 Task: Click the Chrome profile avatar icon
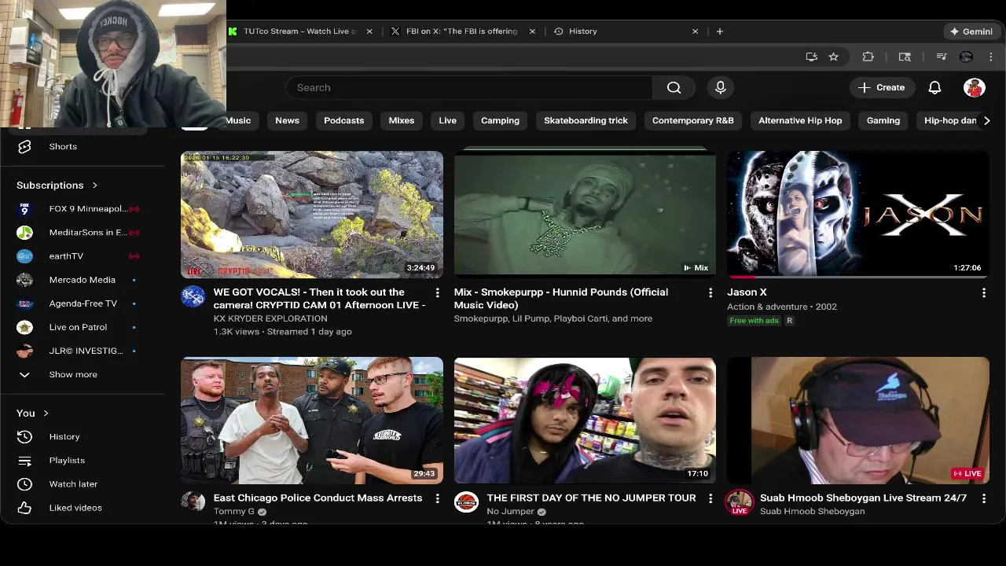(x=967, y=57)
